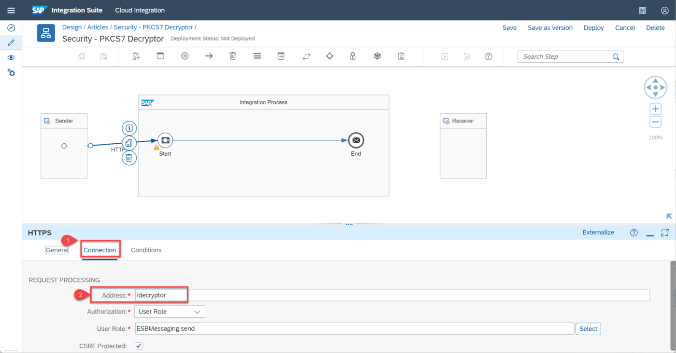This screenshot has width=676, height=353.
Task: Click Security - PKCS7 Decryptor breadcrumb link
Action: (153, 27)
